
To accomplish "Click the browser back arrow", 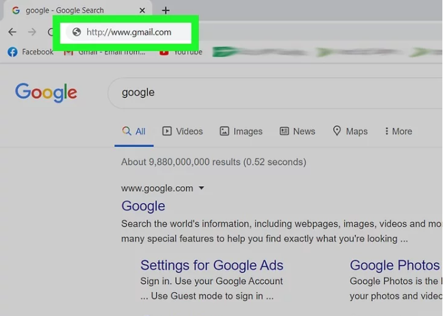I will (12, 32).
